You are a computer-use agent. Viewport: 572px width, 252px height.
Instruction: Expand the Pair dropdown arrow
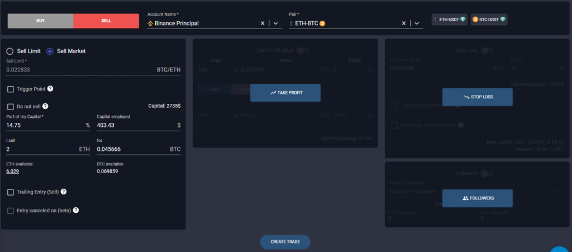pyautogui.click(x=417, y=23)
